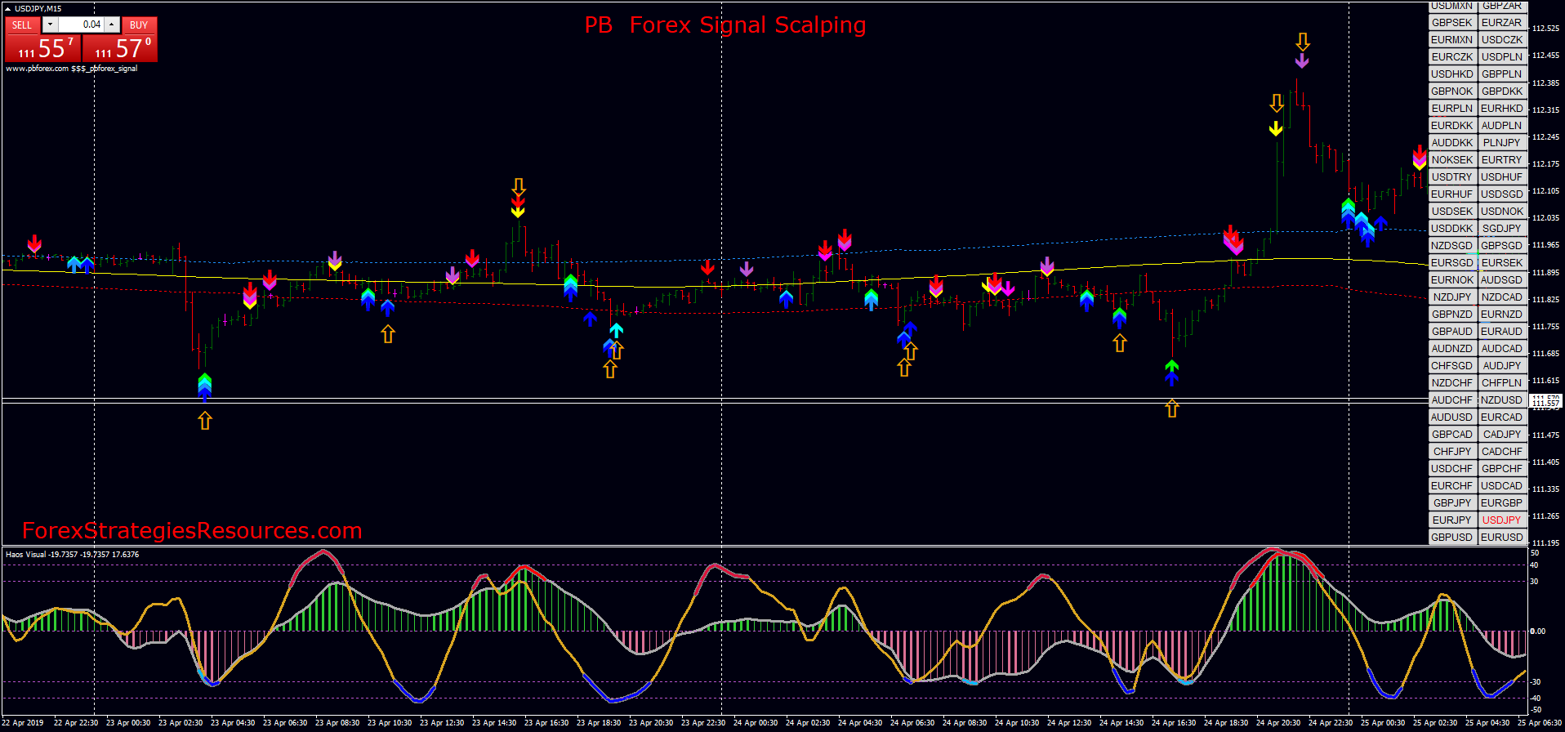The image size is (1565, 732).
Task: Open EURHUF symbol chart
Action: (1452, 194)
